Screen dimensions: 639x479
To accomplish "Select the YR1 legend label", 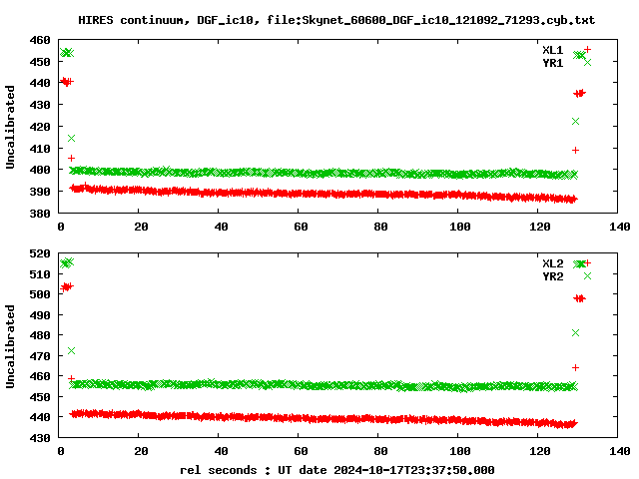I will [x=552, y=63].
